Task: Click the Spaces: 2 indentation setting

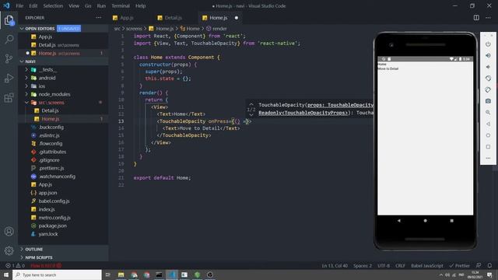Action: click(x=363, y=265)
